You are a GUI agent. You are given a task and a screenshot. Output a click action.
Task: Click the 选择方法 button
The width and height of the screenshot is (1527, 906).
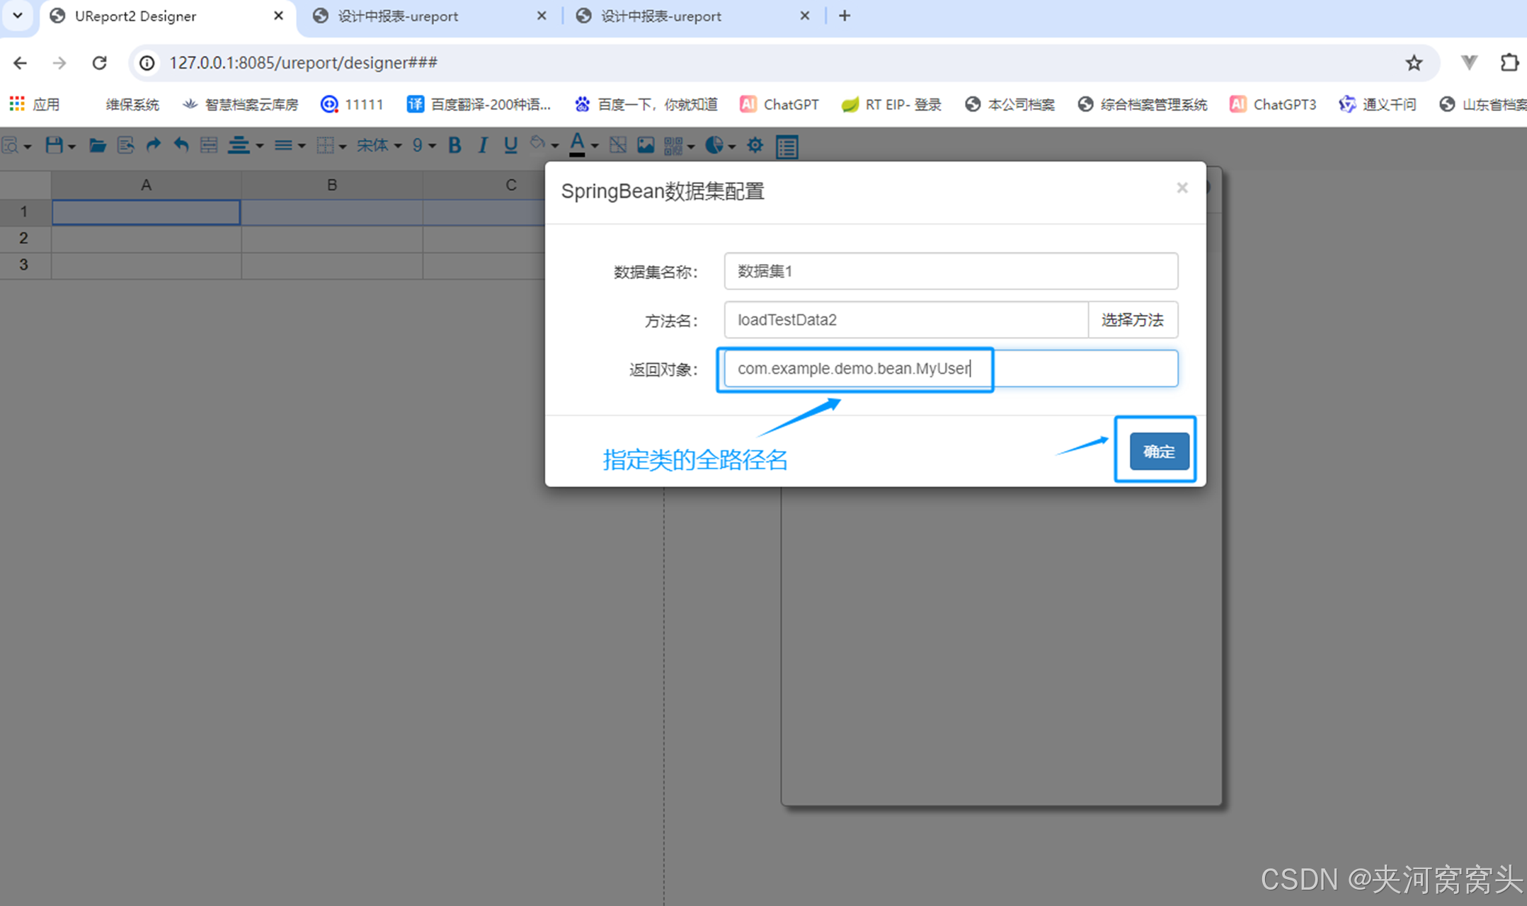coord(1132,320)
